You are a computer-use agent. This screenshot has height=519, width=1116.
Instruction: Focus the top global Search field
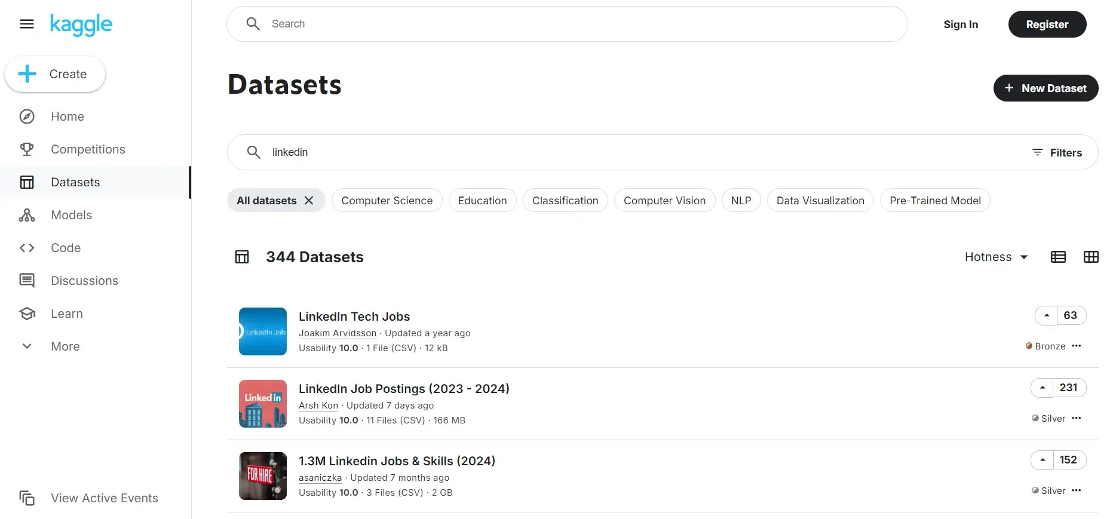point(567,24)
